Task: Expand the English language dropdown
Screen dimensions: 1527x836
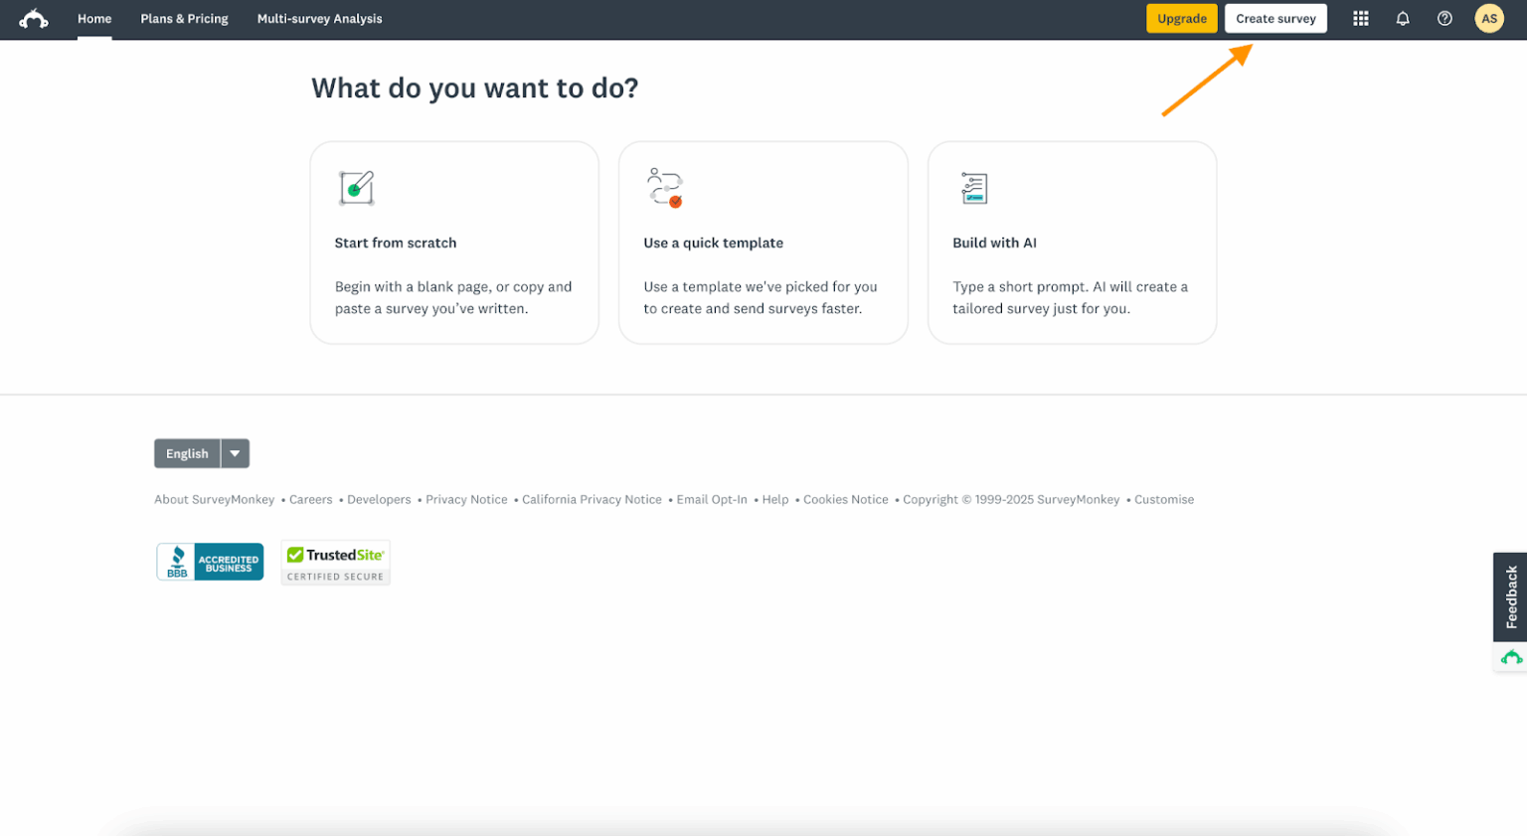Action: click(235, 453)
